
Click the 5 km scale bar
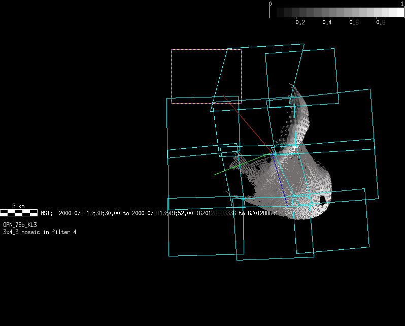(x=19, y=212)
